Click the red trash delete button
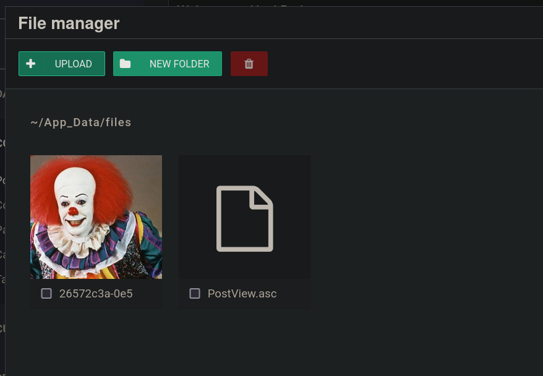The image size is (543, 376). coord(249,64)
